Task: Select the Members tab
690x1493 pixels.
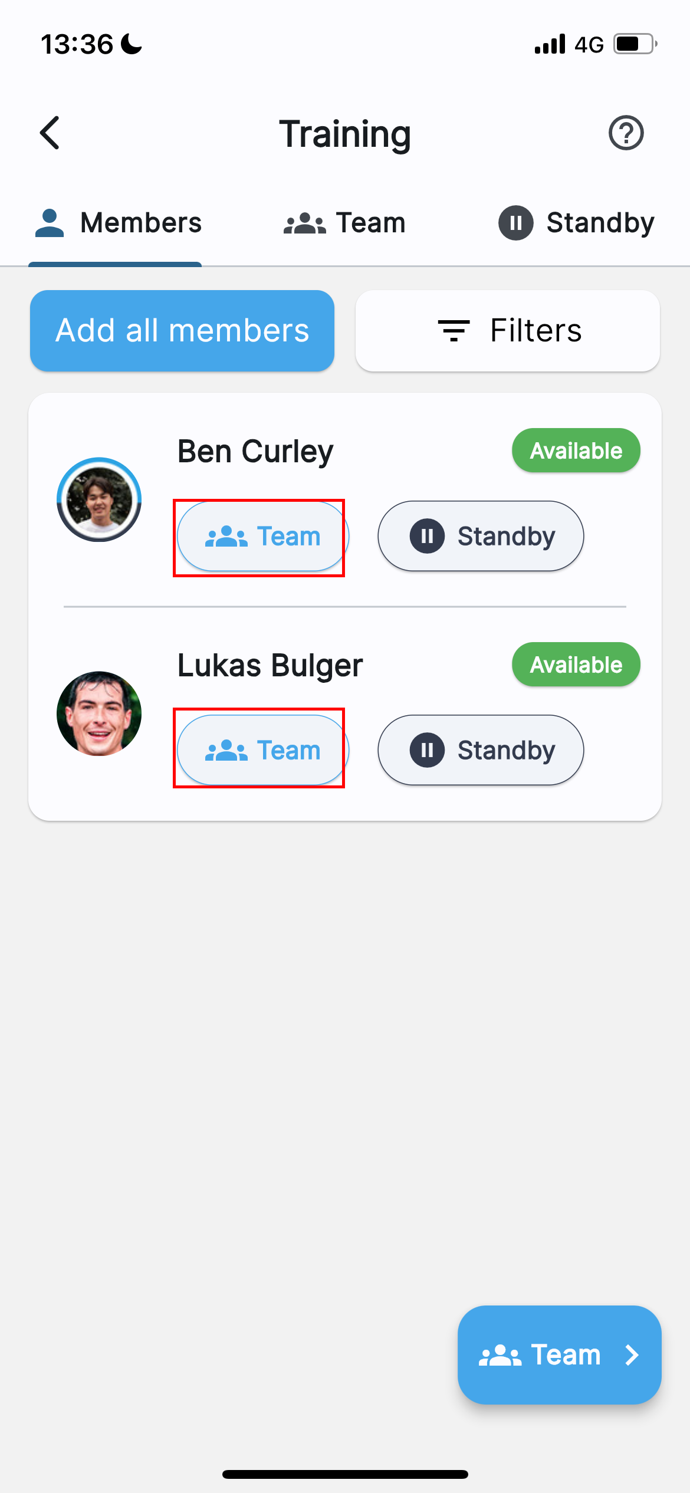Action: coord(118,223)
